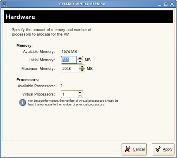The height and width of the screenshot is (158, 177).
Task: Increase Maximum Memory with up arrow
Action: point(82,67)
